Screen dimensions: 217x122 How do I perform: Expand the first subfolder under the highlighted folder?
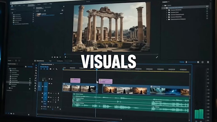(167, 10)
